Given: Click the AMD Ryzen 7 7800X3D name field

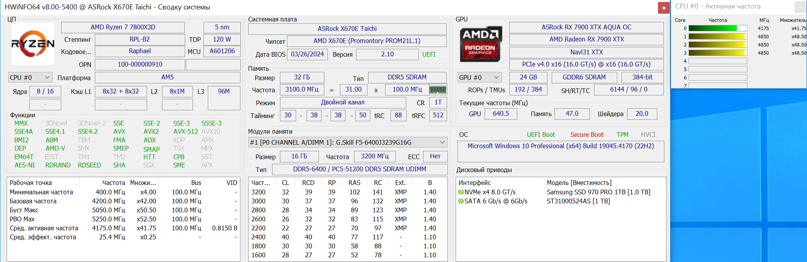Looking at the screenshot, I should pos(123,27).
